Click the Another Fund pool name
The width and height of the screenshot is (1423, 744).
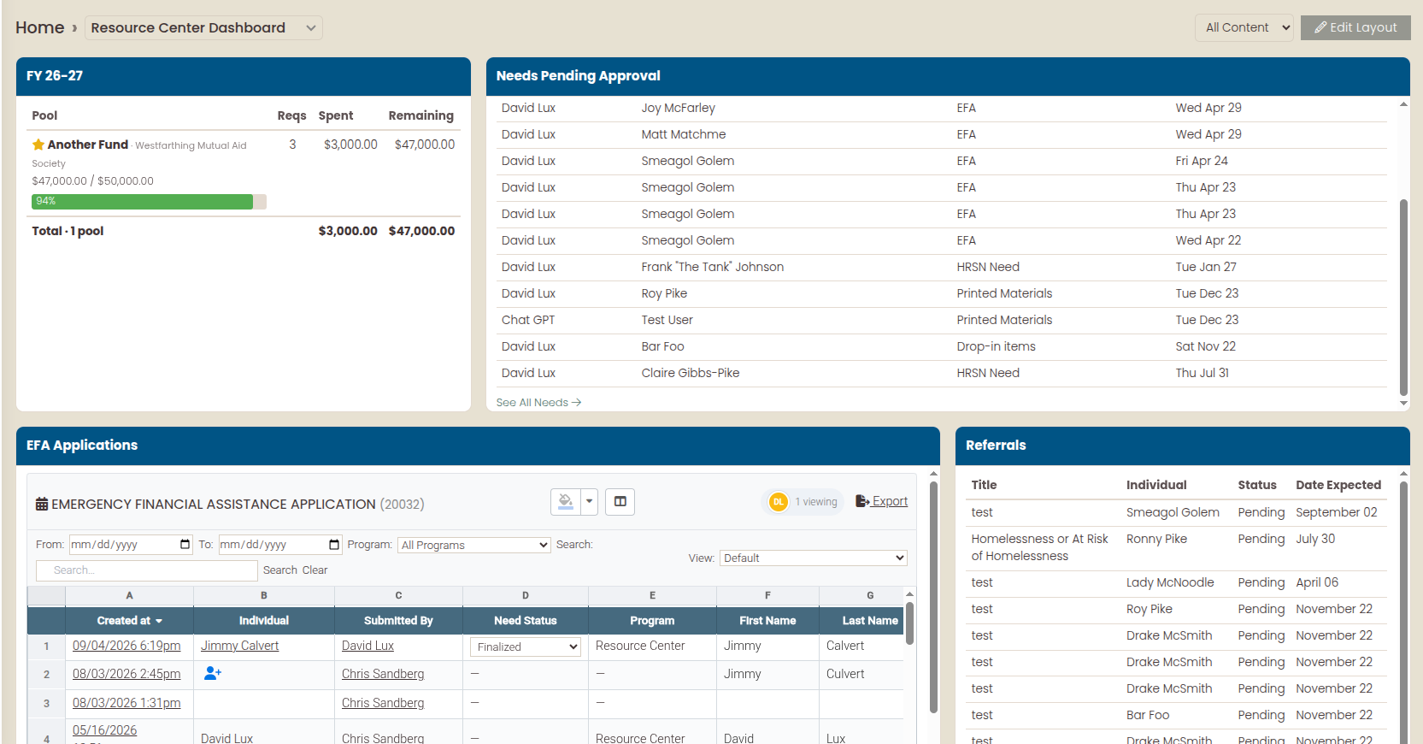(87, 145)
